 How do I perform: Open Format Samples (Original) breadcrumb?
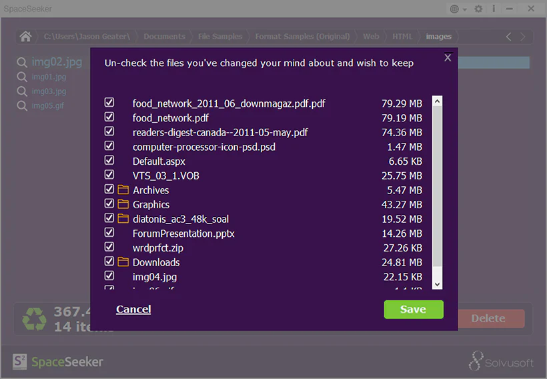[x=302, y=36]
